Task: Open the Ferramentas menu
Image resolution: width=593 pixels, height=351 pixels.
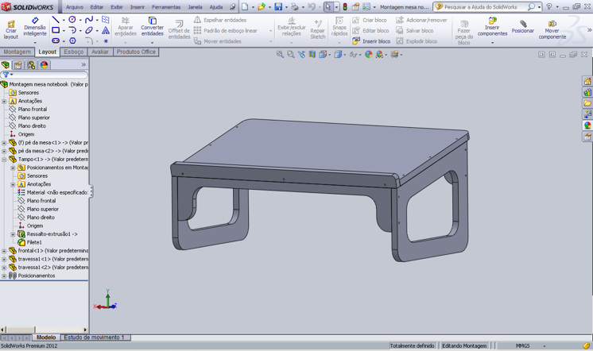Action: pos(166,7)
